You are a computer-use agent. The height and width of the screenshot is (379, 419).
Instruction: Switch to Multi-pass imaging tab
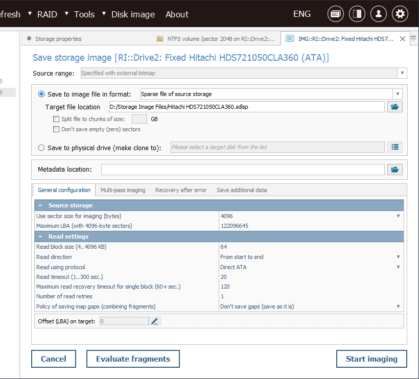tap(123, 190)
